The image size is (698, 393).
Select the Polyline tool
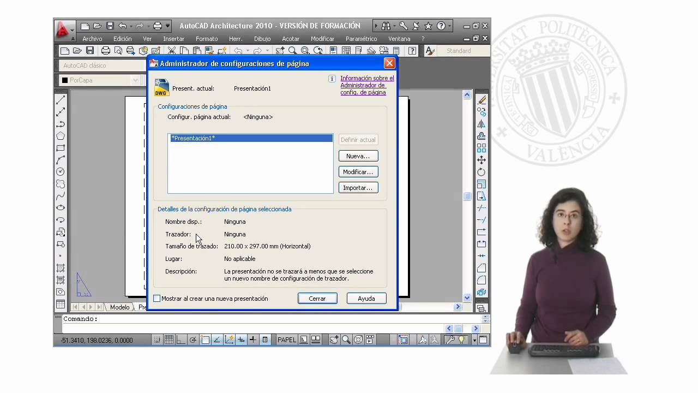click(x=61, y=124)
